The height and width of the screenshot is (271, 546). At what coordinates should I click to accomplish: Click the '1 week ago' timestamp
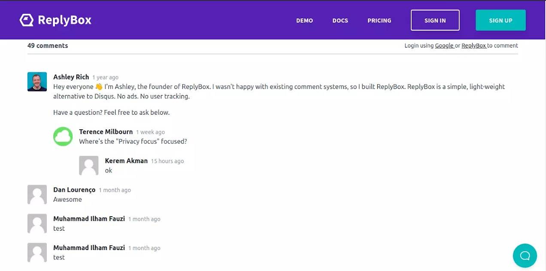pyautogui.click(x=150, y=132)
